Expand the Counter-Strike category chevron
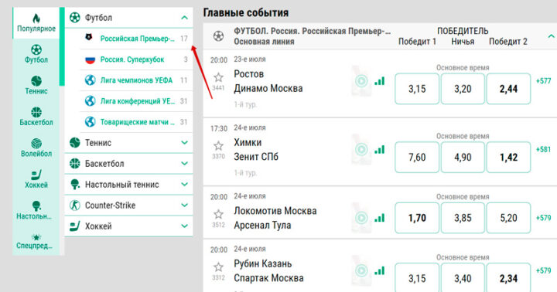The image size is (557, 292). click(184, 205)
